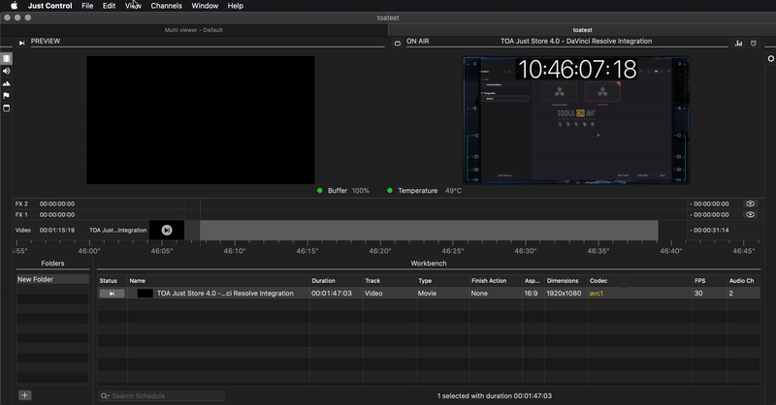Click the plus icon to add folder
This screenshot has width=776, height=405.
pos(25,395)
